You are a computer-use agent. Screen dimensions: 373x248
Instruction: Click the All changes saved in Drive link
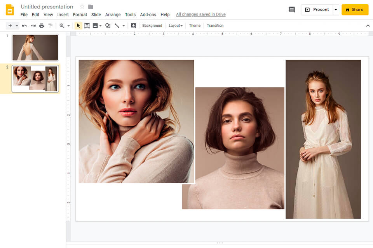tap(201, 14)
